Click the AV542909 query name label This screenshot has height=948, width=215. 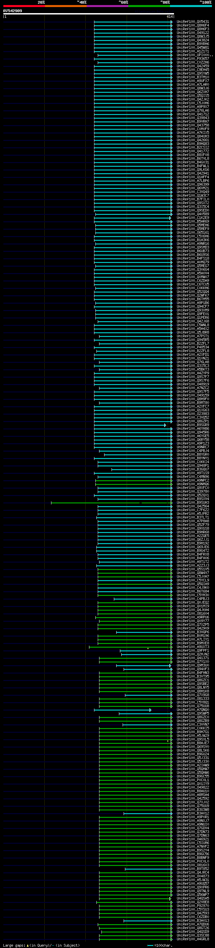pos(12,11)
